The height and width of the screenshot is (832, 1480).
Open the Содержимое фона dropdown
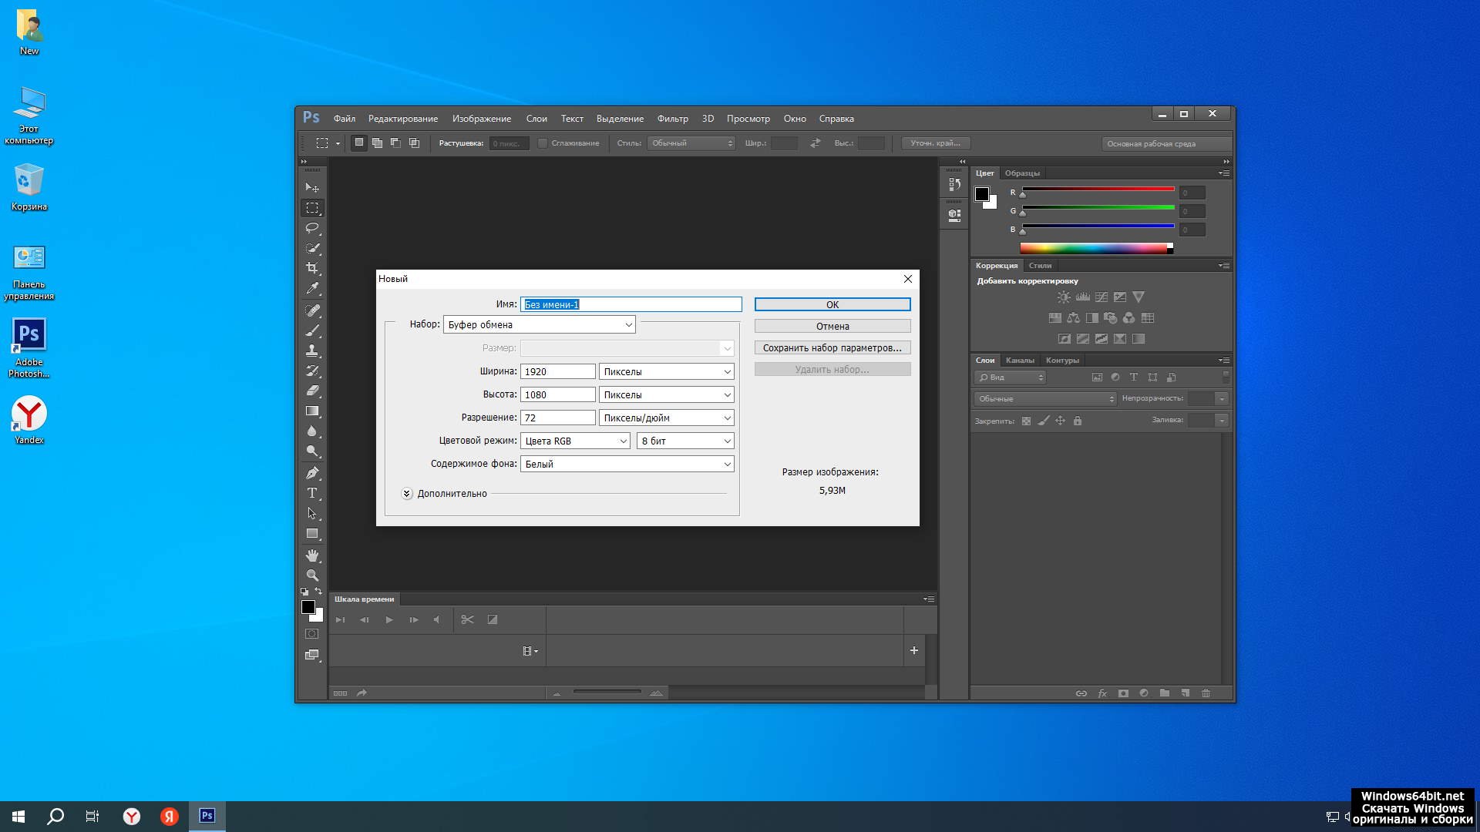pos(627,464)
